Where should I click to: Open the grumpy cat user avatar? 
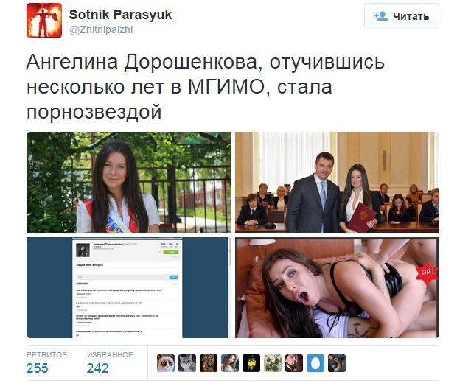coord(166,363)
